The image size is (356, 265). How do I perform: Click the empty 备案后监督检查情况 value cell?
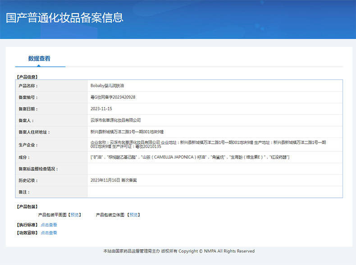pos(215,169)
